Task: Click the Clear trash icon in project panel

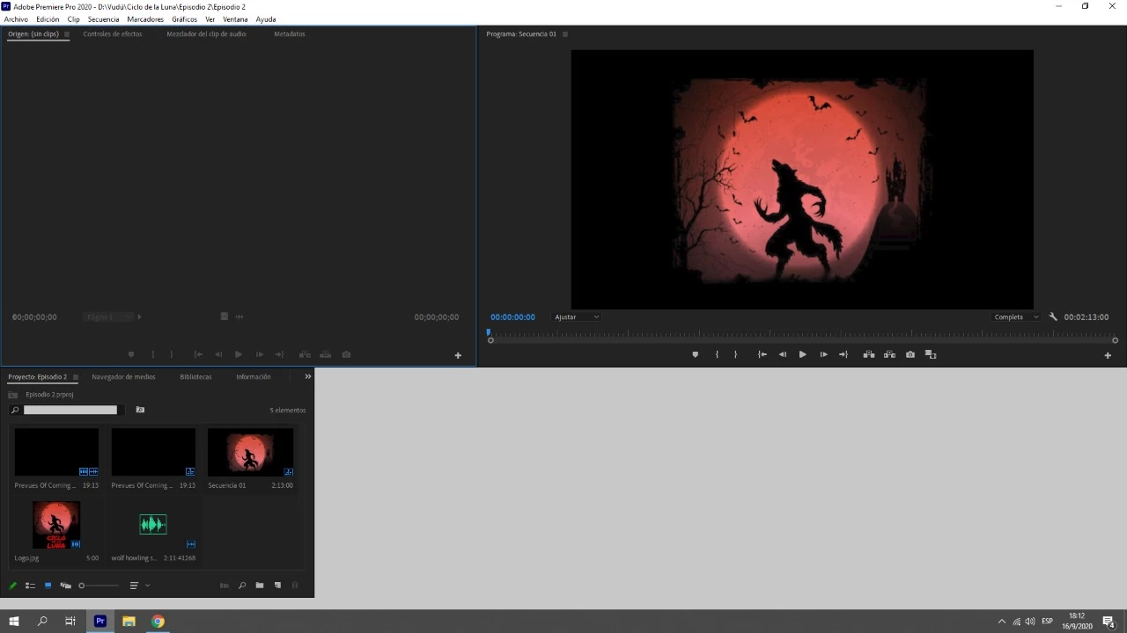Action: coord(295,586)
